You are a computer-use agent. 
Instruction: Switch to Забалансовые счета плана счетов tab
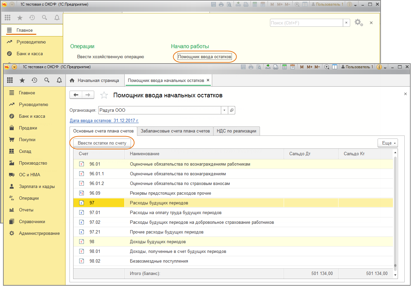[x=175, y=131]
